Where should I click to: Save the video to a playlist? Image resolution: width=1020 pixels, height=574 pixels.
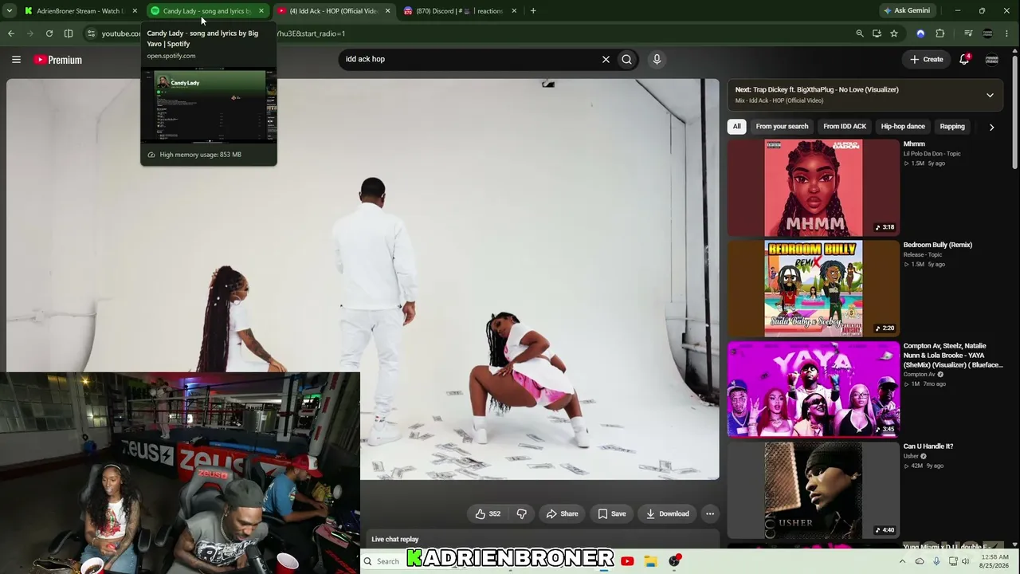(612, 513)
